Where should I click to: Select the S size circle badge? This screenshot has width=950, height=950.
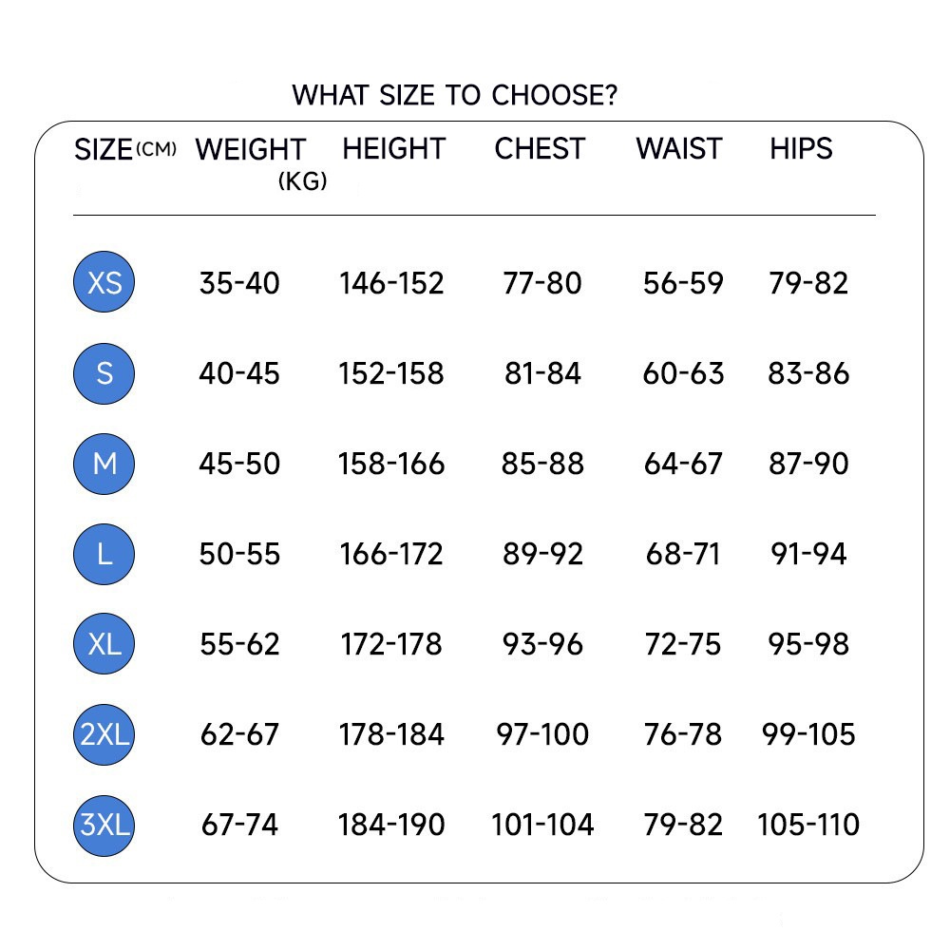pos(104,373)
